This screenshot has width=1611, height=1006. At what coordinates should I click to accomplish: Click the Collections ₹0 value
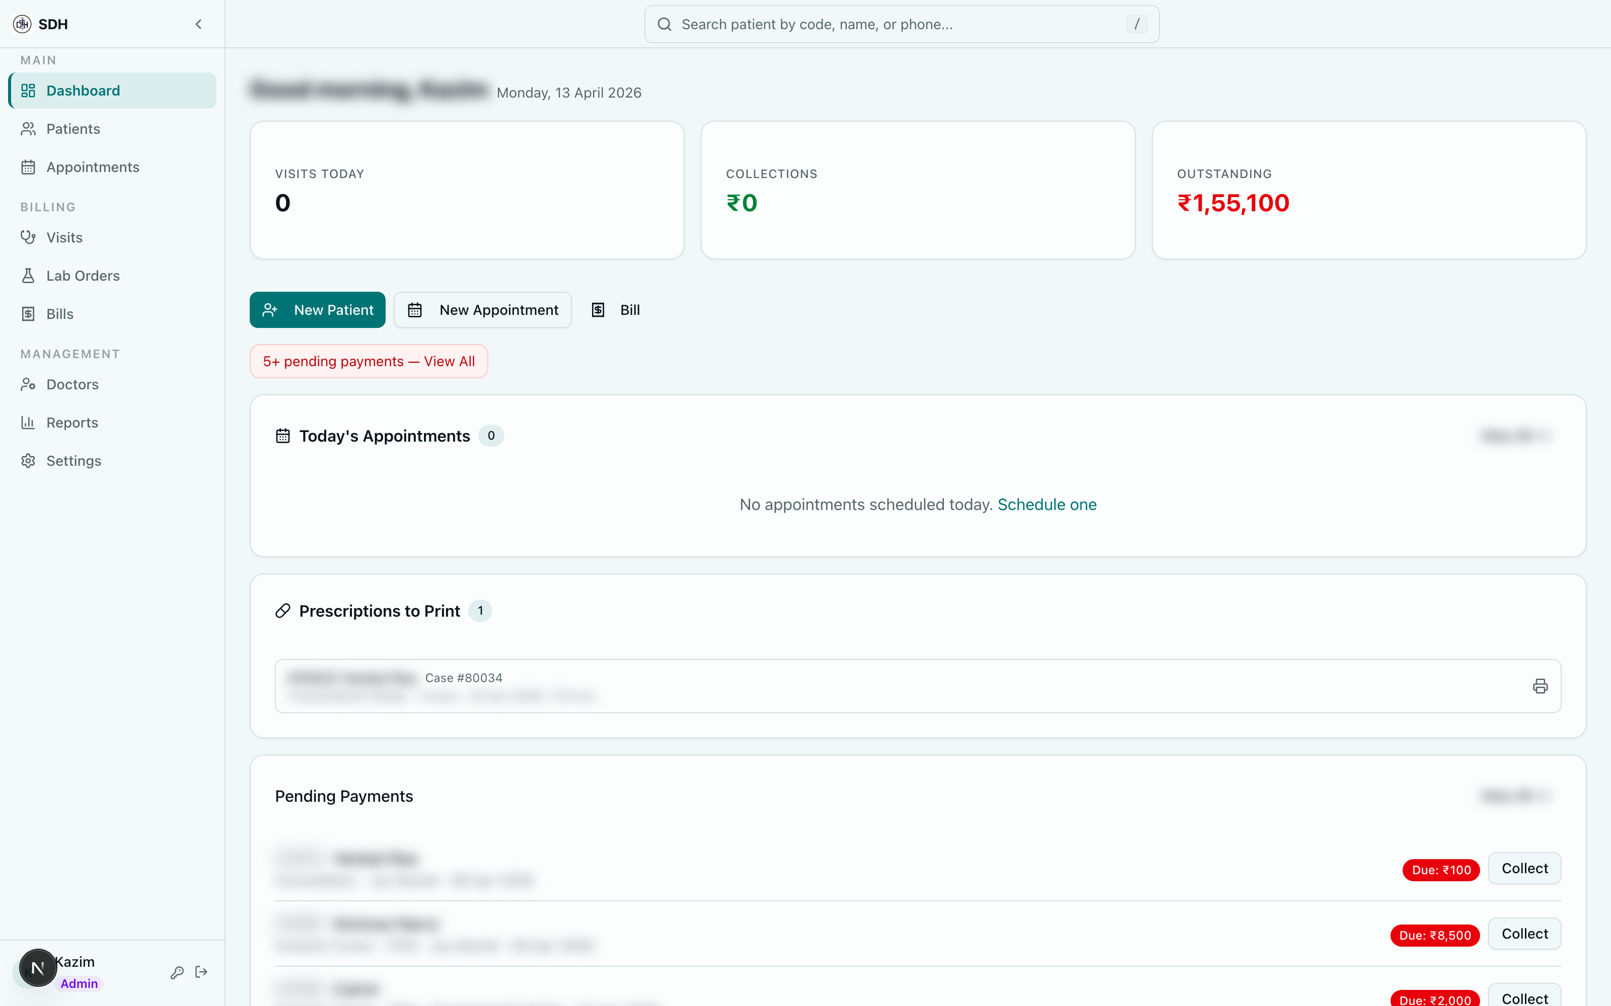(742, 203)
